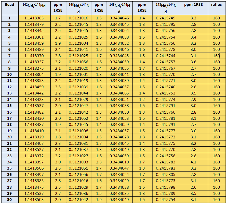226x203 pixels.
Task: Click the cell containing 0.5121019
Action: tap(79, 81)
